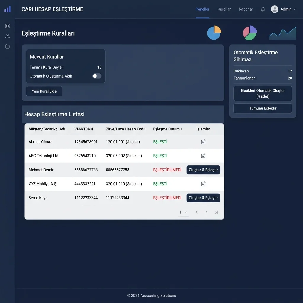Click the notification bell icon
The height and width of the screenshot is (303, 303).
click(263, 9)
